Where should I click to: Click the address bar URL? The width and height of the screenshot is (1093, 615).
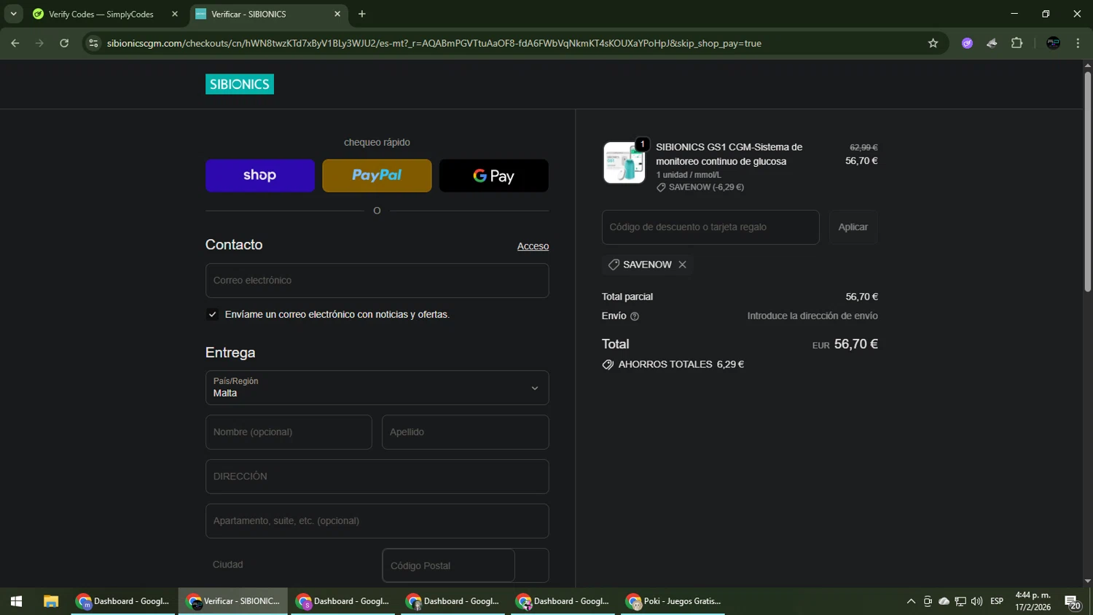pos(434,43)
